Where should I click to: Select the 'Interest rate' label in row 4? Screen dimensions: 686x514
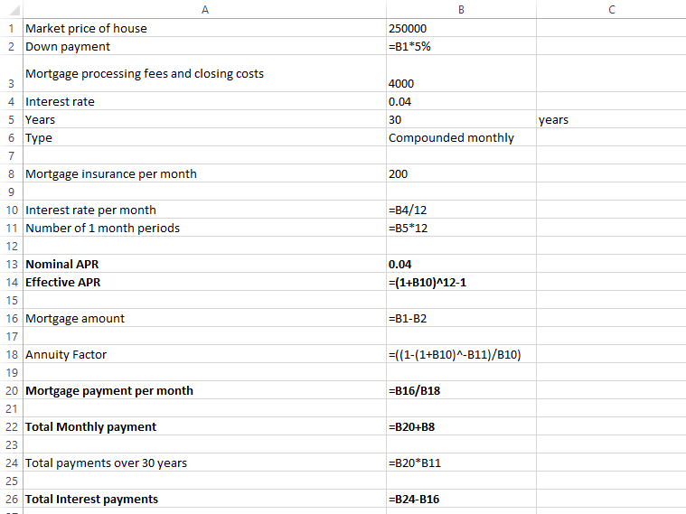coord(205,101)
